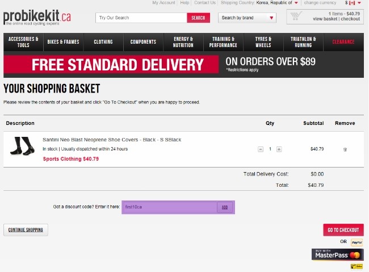This screenshot has width=369, height=272.
Task: Open the Bikes & Frames menu
Action: tap(64, 42)
